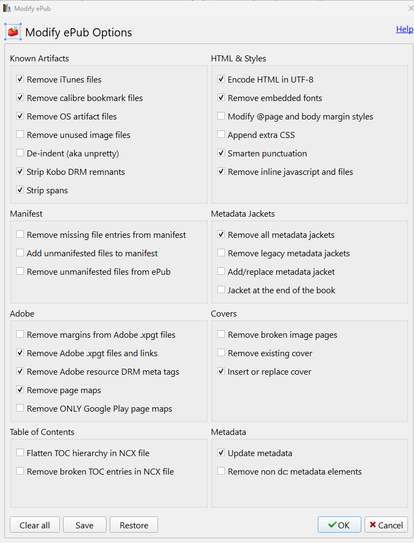Screen dimensions: 414x543
Task: Uncheck Smarten punctuation
Action: pos(221,153)
